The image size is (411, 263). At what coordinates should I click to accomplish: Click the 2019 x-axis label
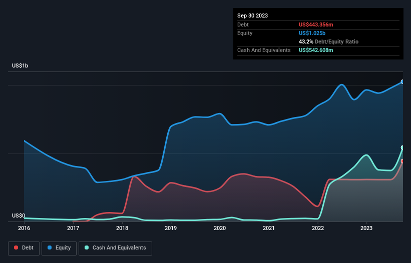click(x=171, y=228)
